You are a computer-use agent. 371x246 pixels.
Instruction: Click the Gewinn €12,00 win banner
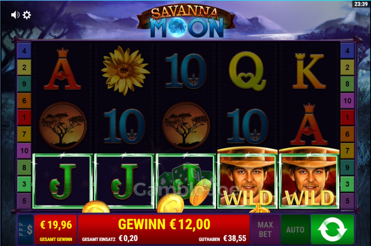(x=164, y=224)
